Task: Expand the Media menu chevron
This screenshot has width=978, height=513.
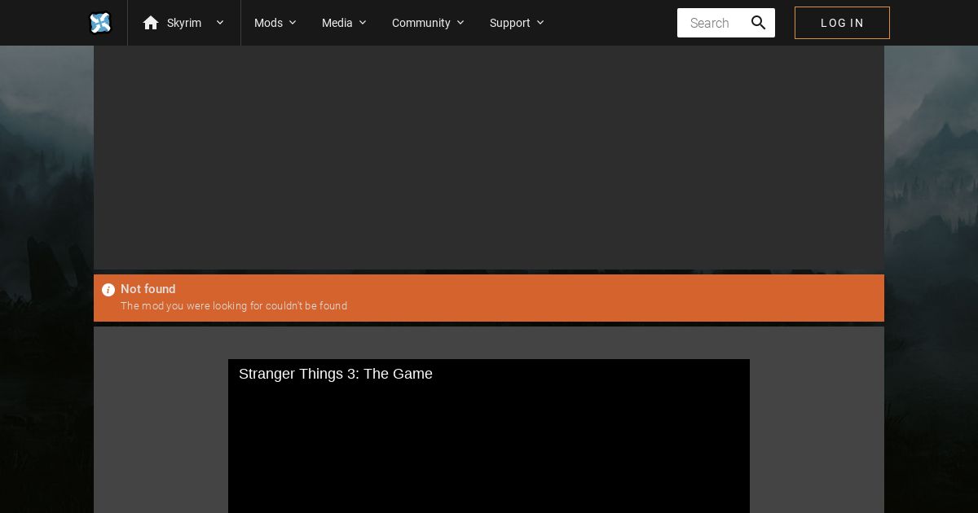Action: [363, 23]
